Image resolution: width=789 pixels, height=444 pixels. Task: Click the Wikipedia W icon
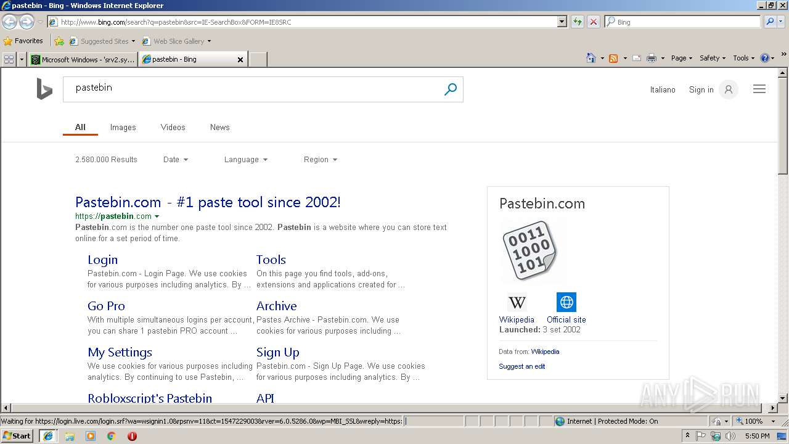click(517, 302)
